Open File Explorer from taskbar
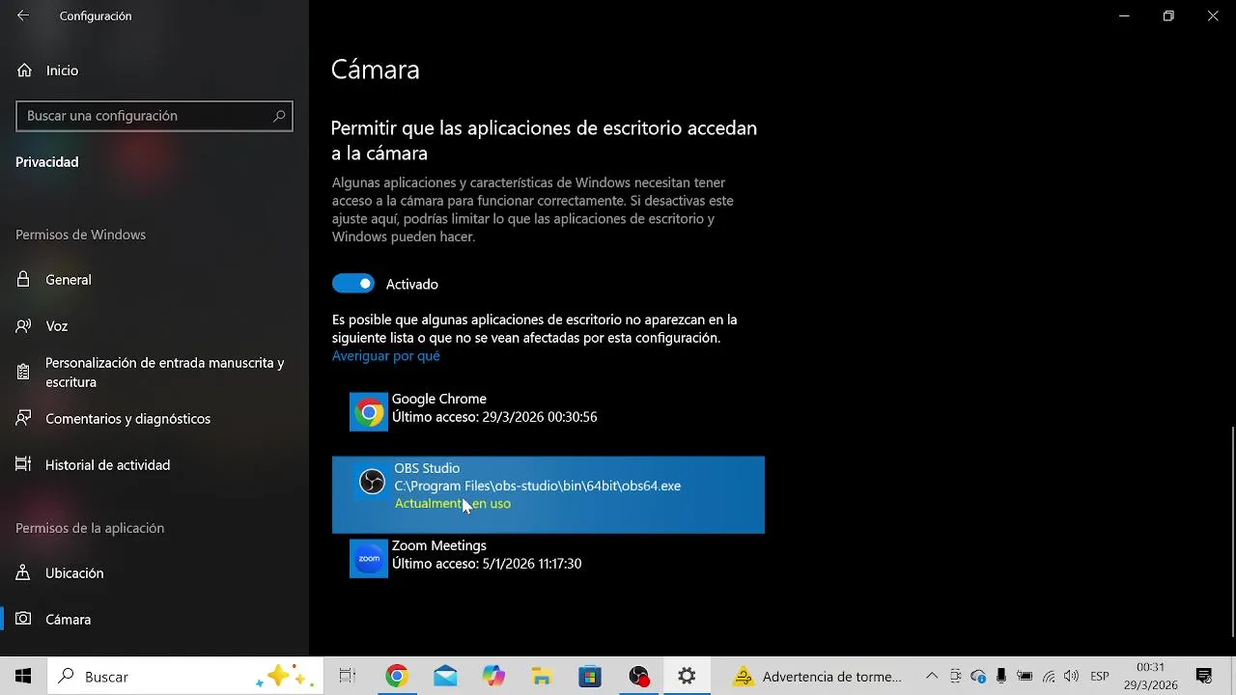 [542, 677]
